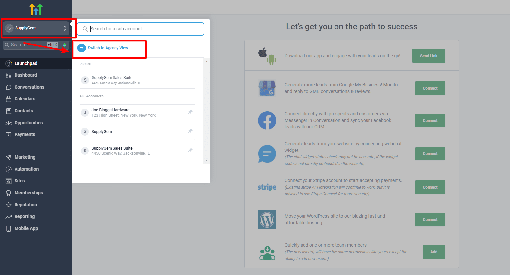Click the Dashboard grid icon

point(9,75)
